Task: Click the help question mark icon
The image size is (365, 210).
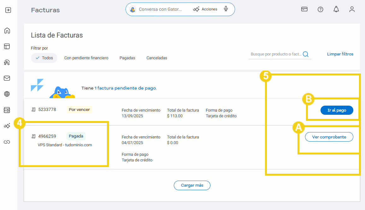Action: click(x=320, y=9)
